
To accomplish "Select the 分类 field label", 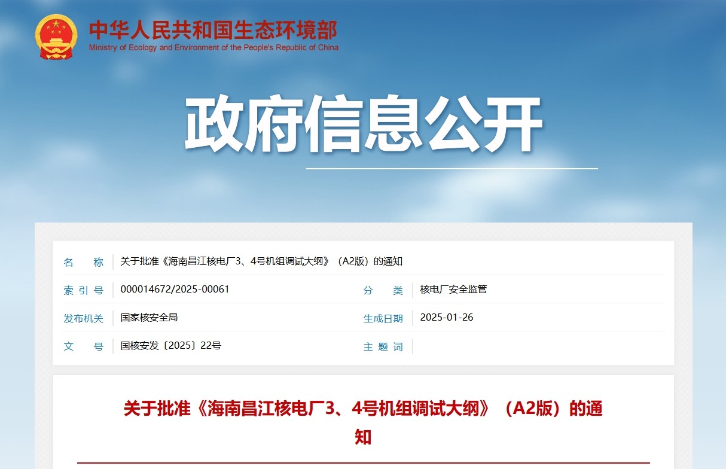I will point(383,290).
